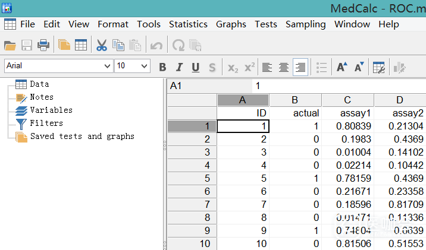
Task: Enable right text alignment
Action: 300,67
